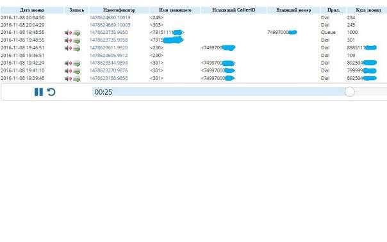Download recording for call 1478623611.9920

pyautogui.click(x=76, y=48)
